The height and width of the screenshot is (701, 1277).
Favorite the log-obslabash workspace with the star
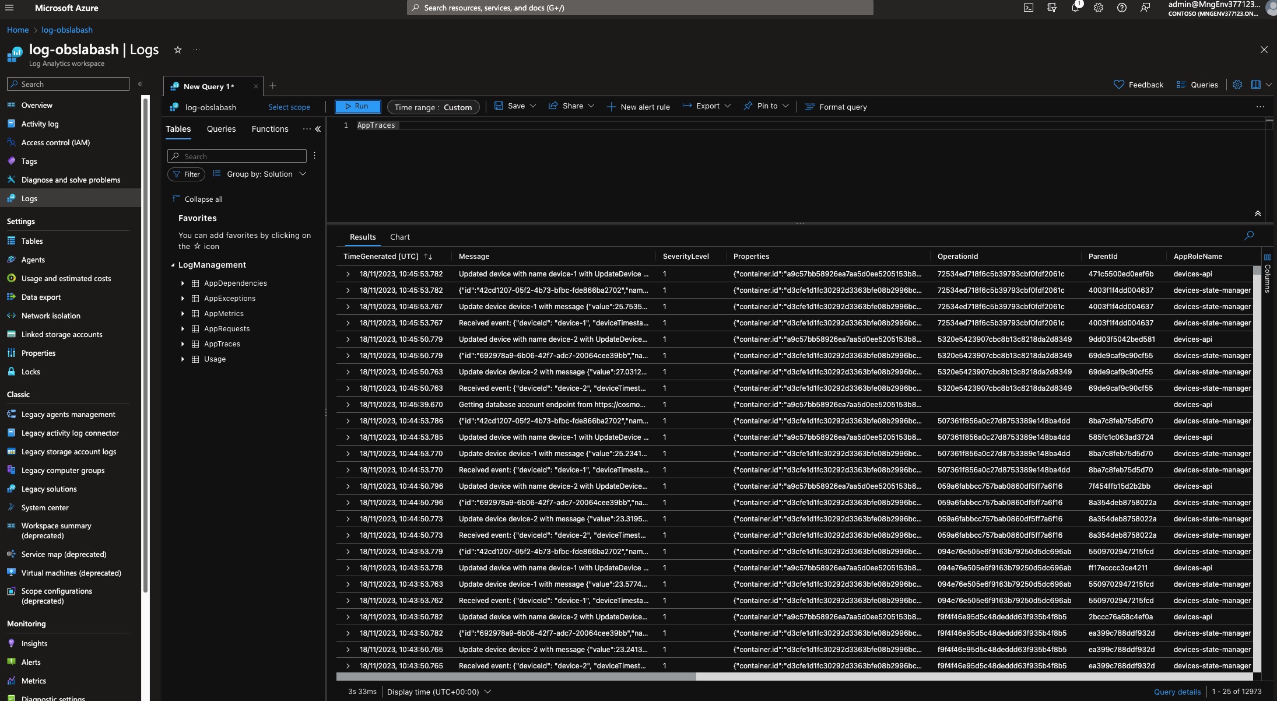(x=178, y=50)
